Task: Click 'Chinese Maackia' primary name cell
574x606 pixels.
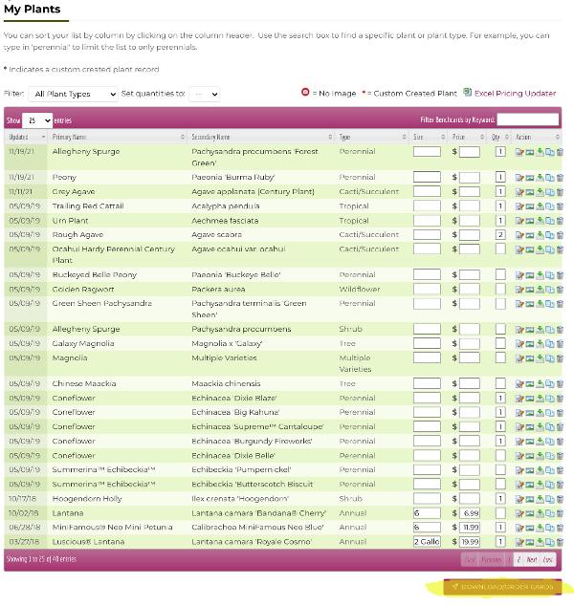Action: (x=84, y=383)
